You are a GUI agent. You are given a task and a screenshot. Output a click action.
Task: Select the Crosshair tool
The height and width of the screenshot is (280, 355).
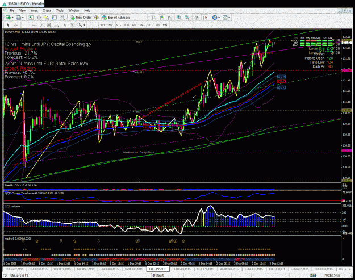[16, 25]
